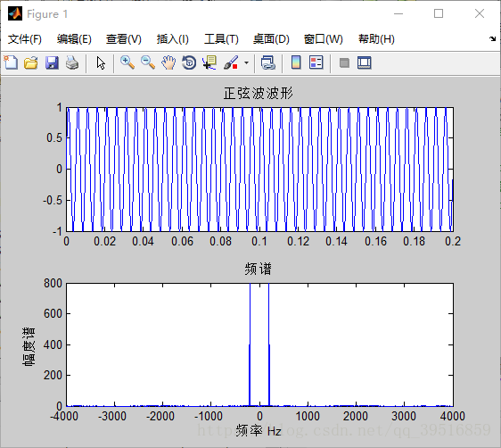Activate the Zoom Out magnifier tool
501x448 pixels.
[x=148, y=62]
